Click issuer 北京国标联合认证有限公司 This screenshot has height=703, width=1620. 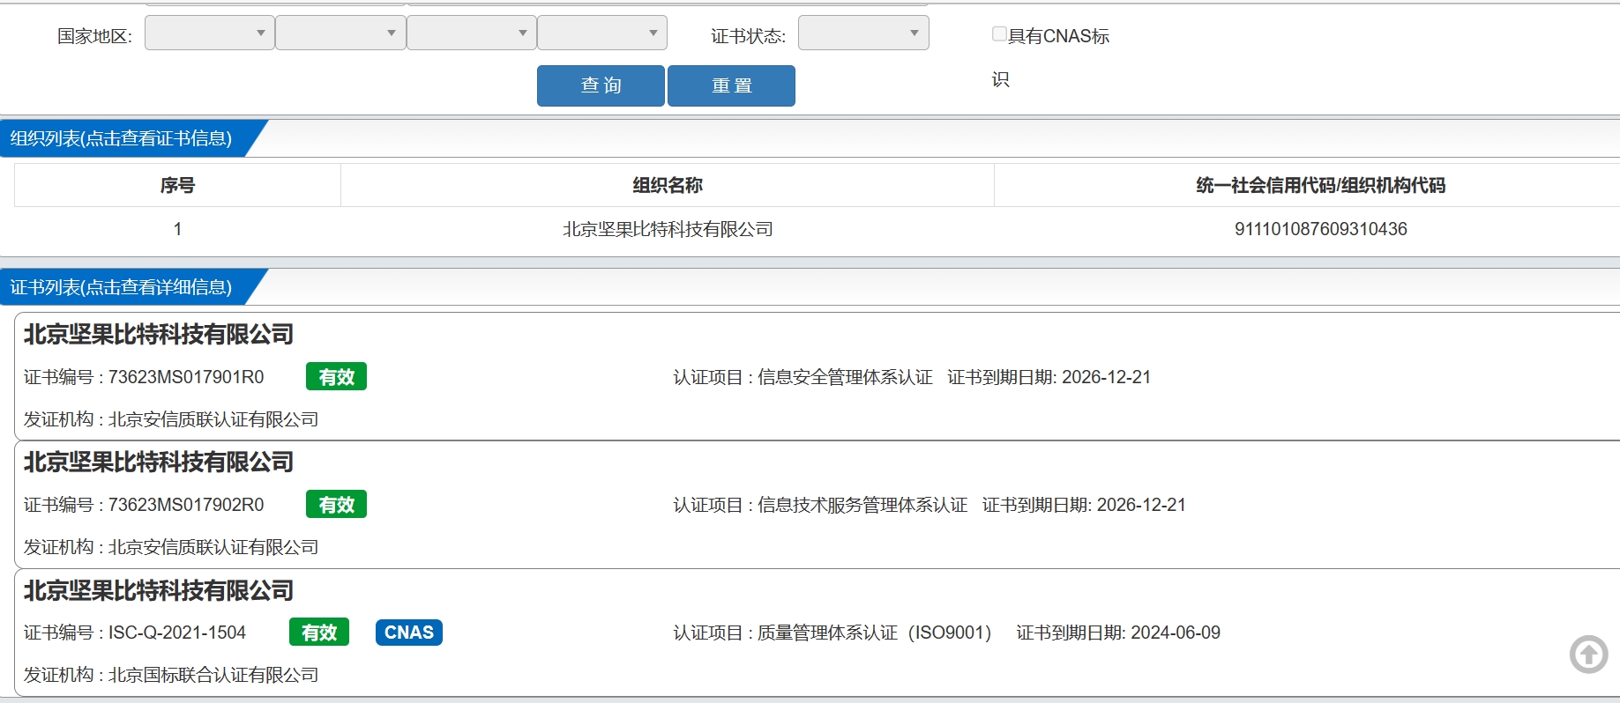coord(213,675)
